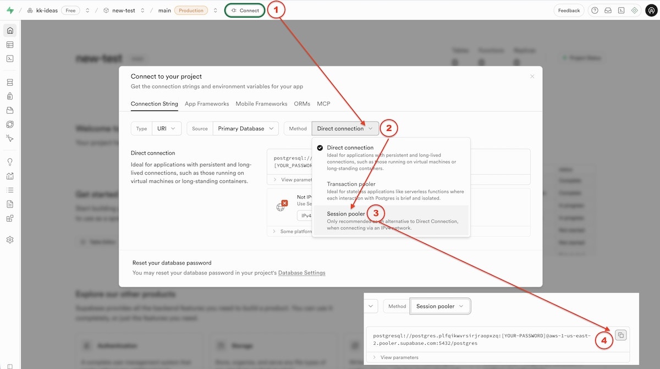Switch to the MCP tab
660x369 pixels.
tap(323, 104)
